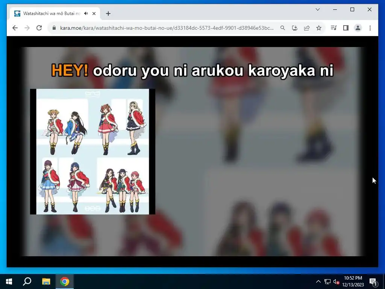Open the network status tray icon
This screenshot has height=289, width=385.
click(327, 281)
